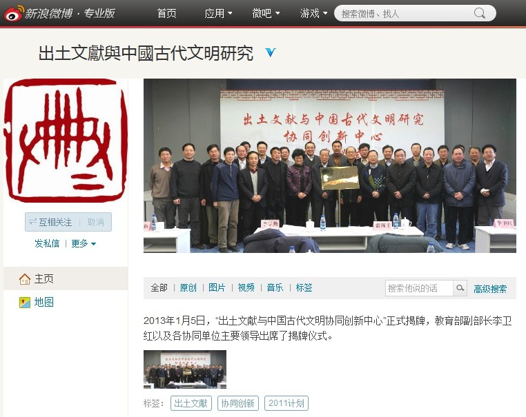Click the map icon beside 地图
Screen dimensions: 526x417
pyautogui.click(x=25, y=303)
